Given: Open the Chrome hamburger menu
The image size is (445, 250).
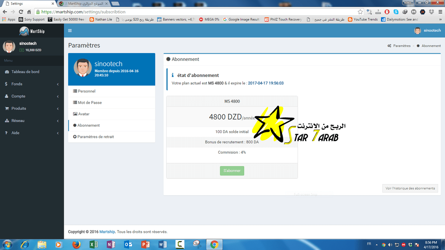Looking at the screenshot, I should click(440, 12).
